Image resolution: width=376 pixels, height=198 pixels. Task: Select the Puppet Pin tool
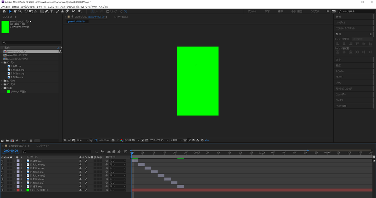(x=79, y=11)
